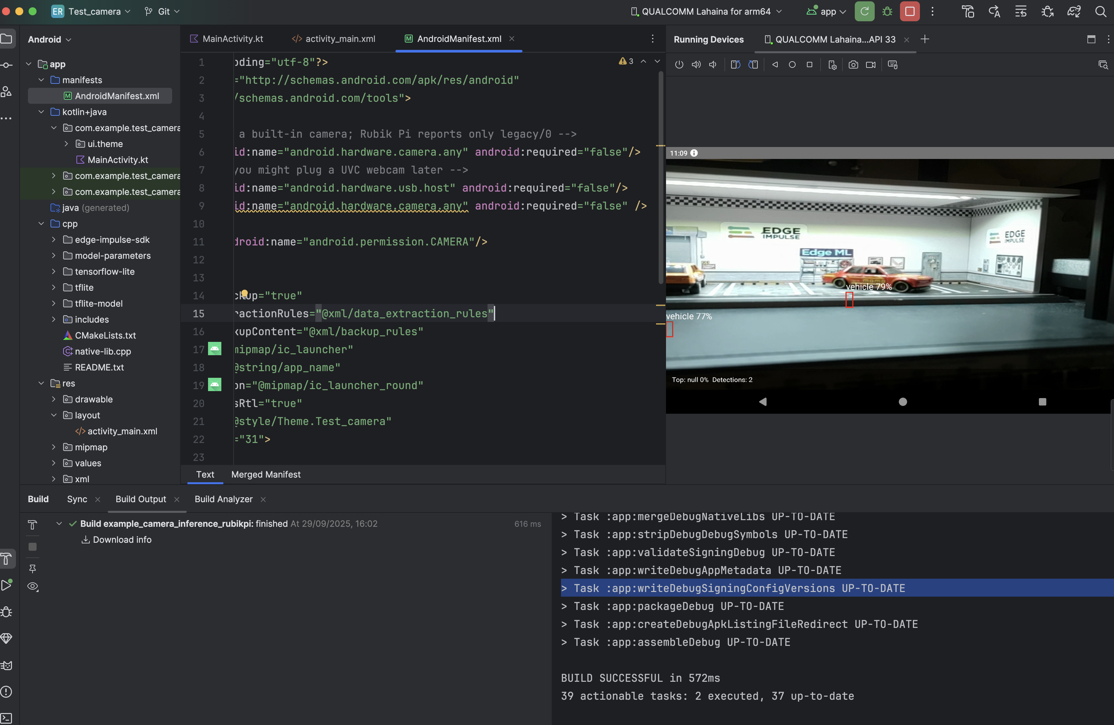Click the power button in Running Devices toolbar

coord(679,65)
